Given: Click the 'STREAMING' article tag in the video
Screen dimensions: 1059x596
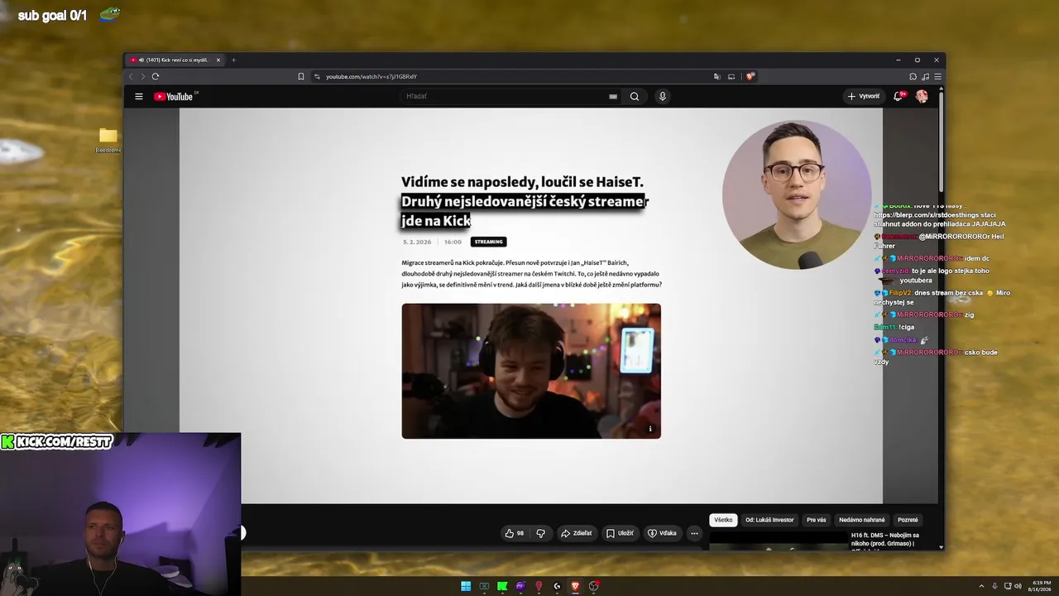Looking at the screenshot, I should pyautogui.click(x=488, y=242).
